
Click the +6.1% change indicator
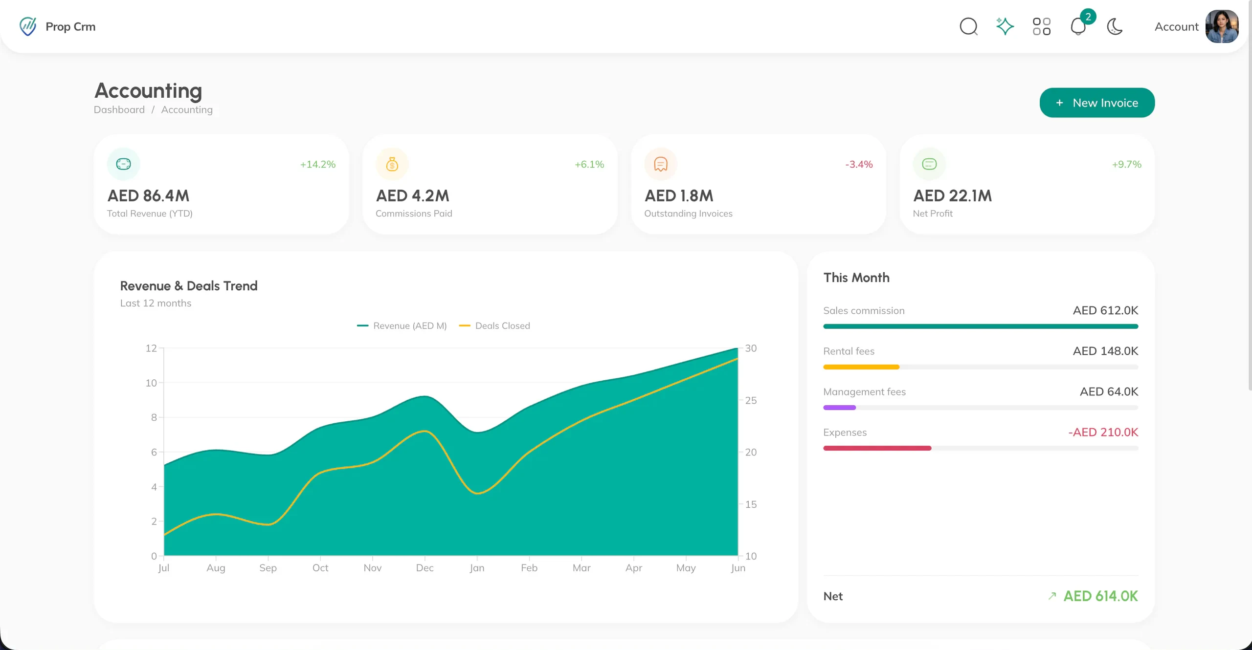pos(589,164)
